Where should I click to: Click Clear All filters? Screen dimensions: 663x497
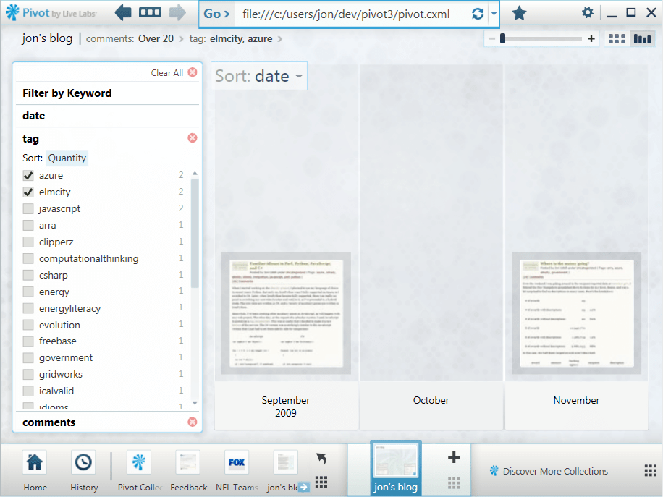point(174,72)
